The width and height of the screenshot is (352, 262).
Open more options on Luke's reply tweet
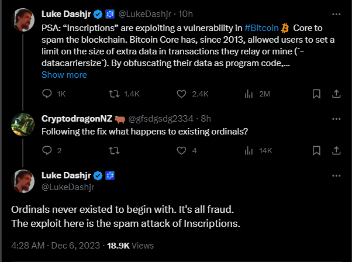pos(336,176)
